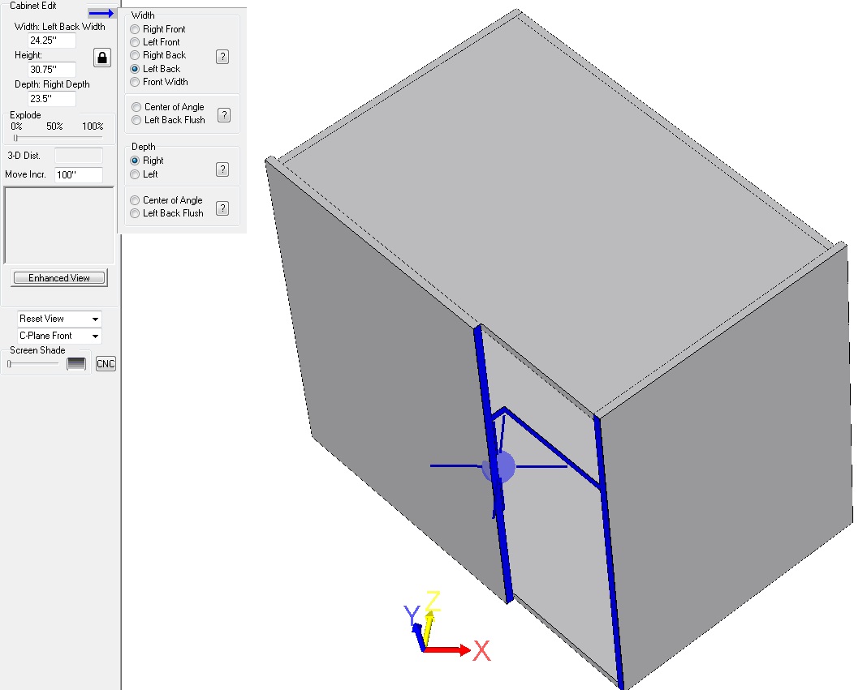Screen dimensions: 867x690
Task: Open help for Width options
Action: (222, 56)
